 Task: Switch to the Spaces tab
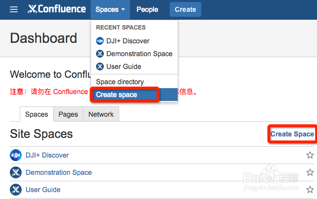click(x=36, y=114)
